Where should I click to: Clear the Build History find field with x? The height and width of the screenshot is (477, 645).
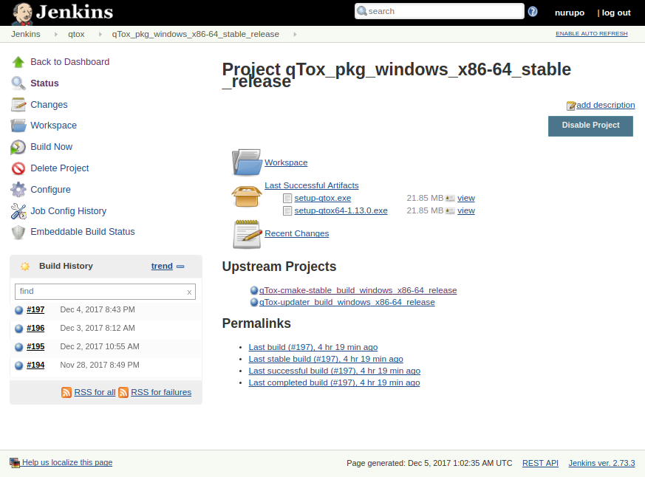(189, 292)
